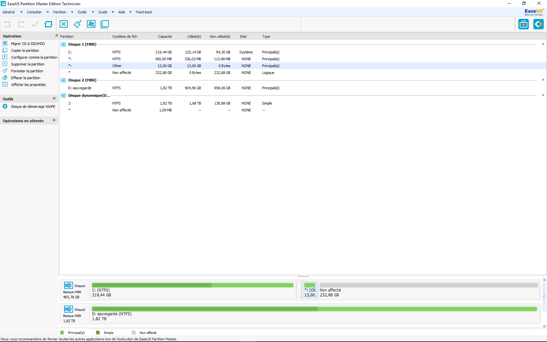The width and height of the screenshot is (547, 342).
Task: Click the icon beside Formater la partition
Action: pos(5,71)
